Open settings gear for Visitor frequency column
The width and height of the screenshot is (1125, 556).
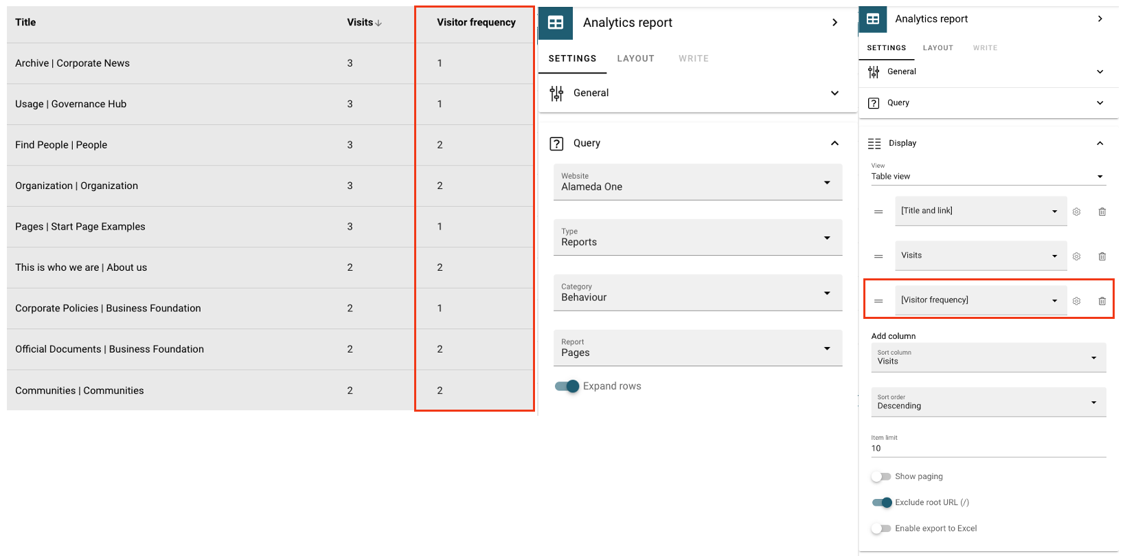click(1077, 301)
